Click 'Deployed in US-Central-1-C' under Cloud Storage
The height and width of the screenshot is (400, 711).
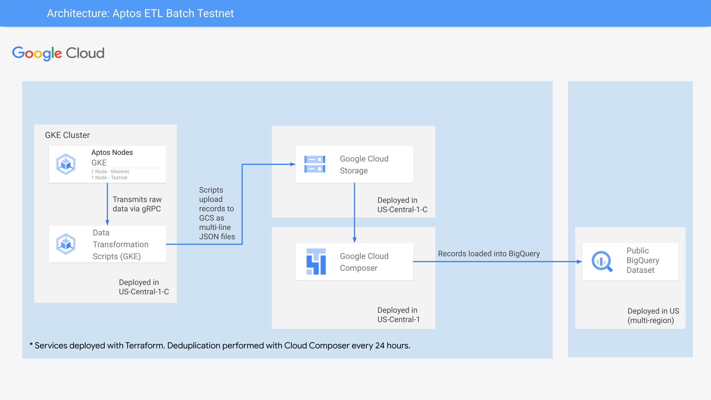pos(402,205)
